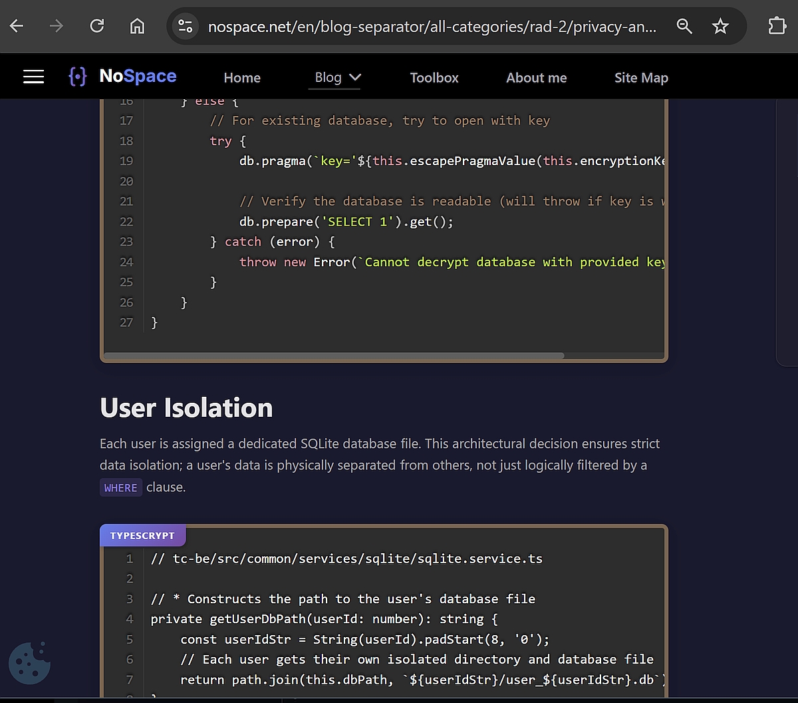Open cookie settings icon
The image size is (798, 703).
click(x=29, y=663)
